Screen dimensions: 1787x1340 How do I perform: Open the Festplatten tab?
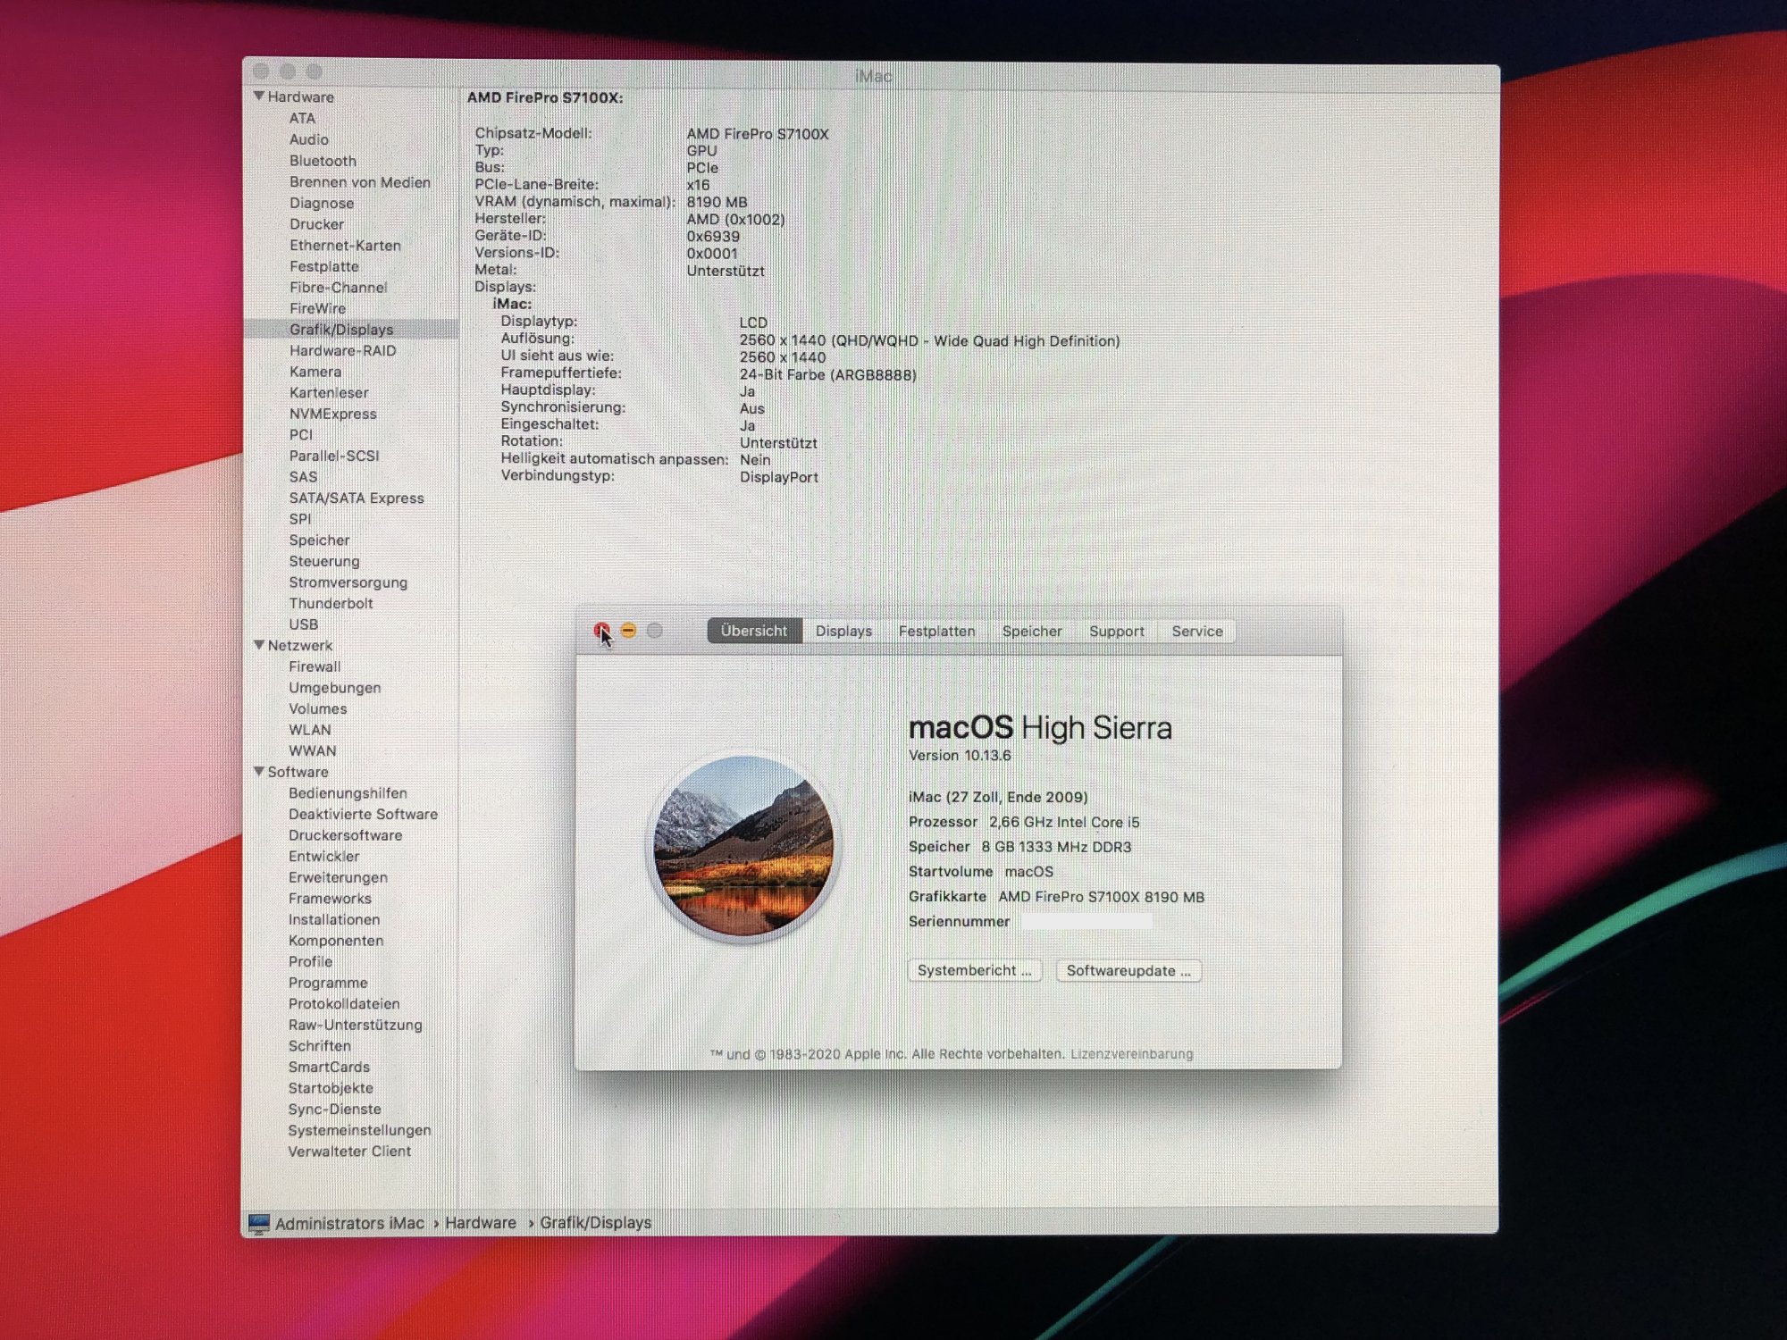coord(935,631)
